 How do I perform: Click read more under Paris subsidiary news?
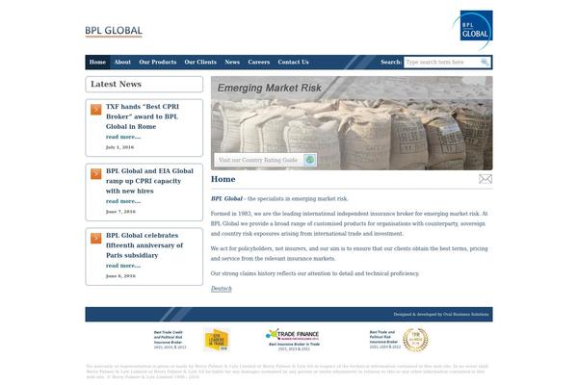click(123, 266)
